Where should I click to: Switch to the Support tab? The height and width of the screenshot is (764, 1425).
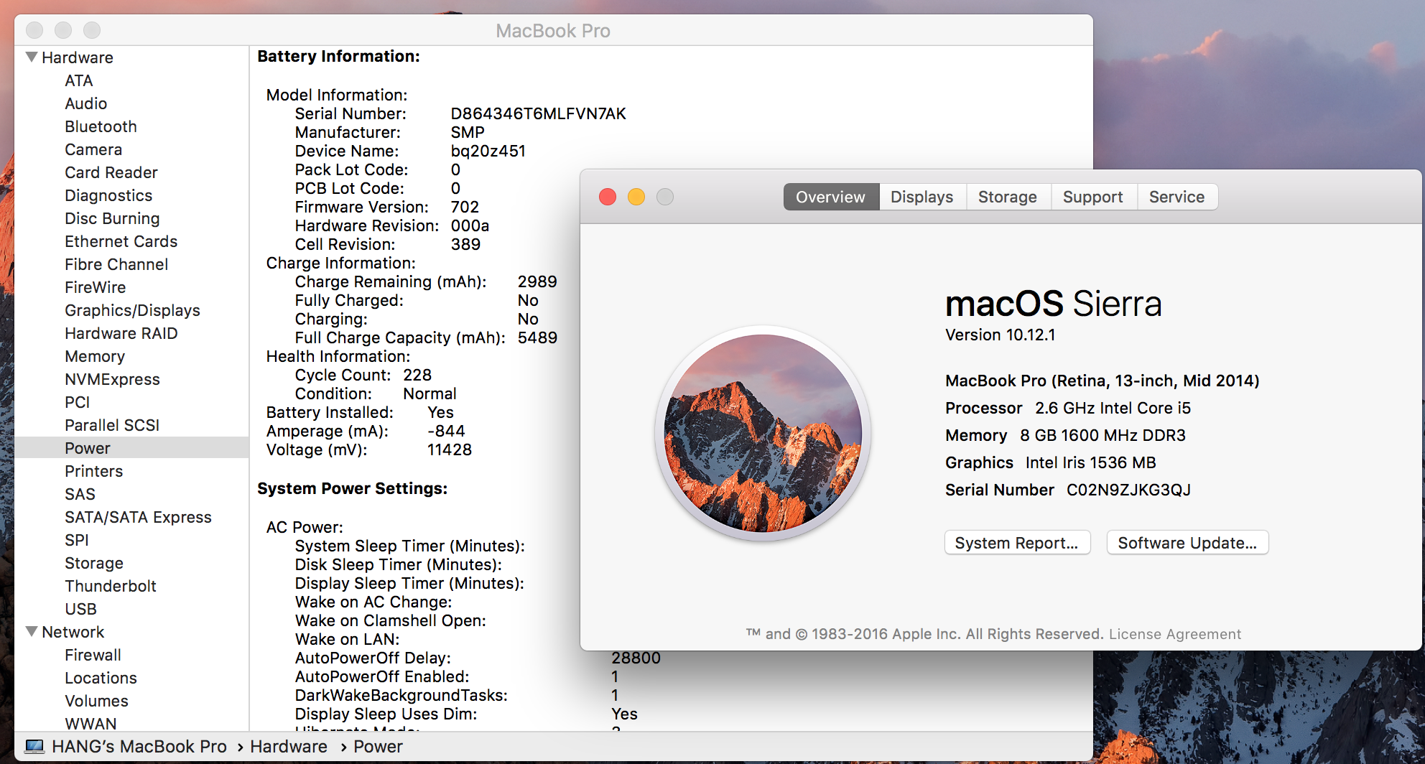click(1093, 197)
